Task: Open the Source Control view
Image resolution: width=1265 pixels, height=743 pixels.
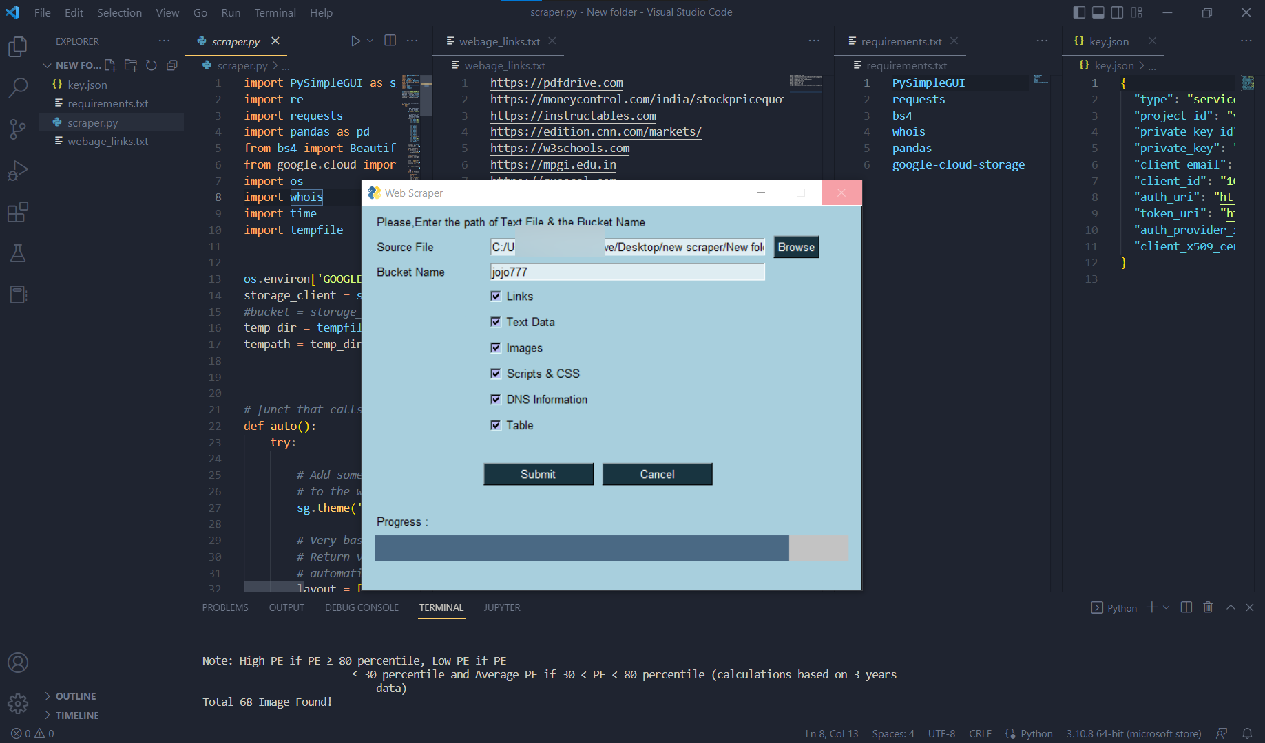Action: pos(18,129)
